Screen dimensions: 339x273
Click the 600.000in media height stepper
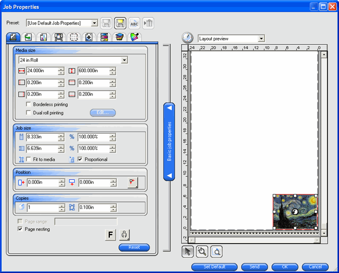coord(113,71)
